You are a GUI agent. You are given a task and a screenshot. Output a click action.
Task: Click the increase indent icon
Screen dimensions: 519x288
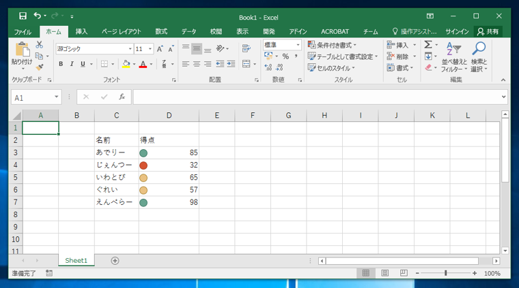(231, 64)
